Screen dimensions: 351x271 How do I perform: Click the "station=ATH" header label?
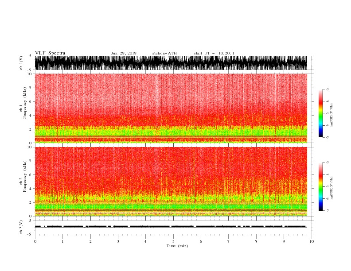164,53
